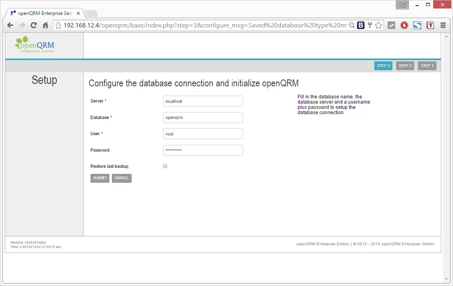This screenshot has height=286, width=453.
Task: Focus the Database input field
Action: [x=203, y=117]
